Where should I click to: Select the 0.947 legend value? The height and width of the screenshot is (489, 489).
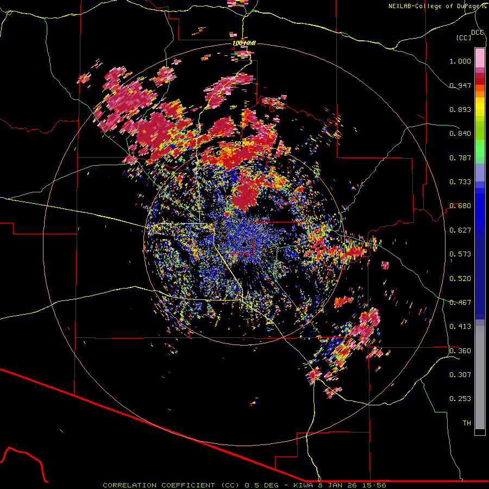pyautogui.click(x=460, y=85)
